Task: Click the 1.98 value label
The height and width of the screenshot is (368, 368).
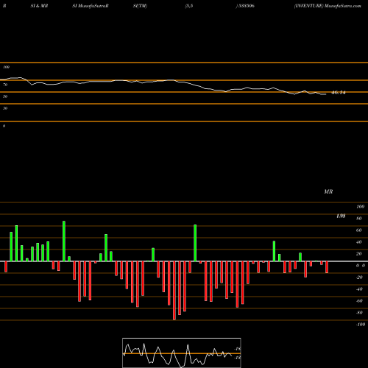Action: tap(341, 216)
